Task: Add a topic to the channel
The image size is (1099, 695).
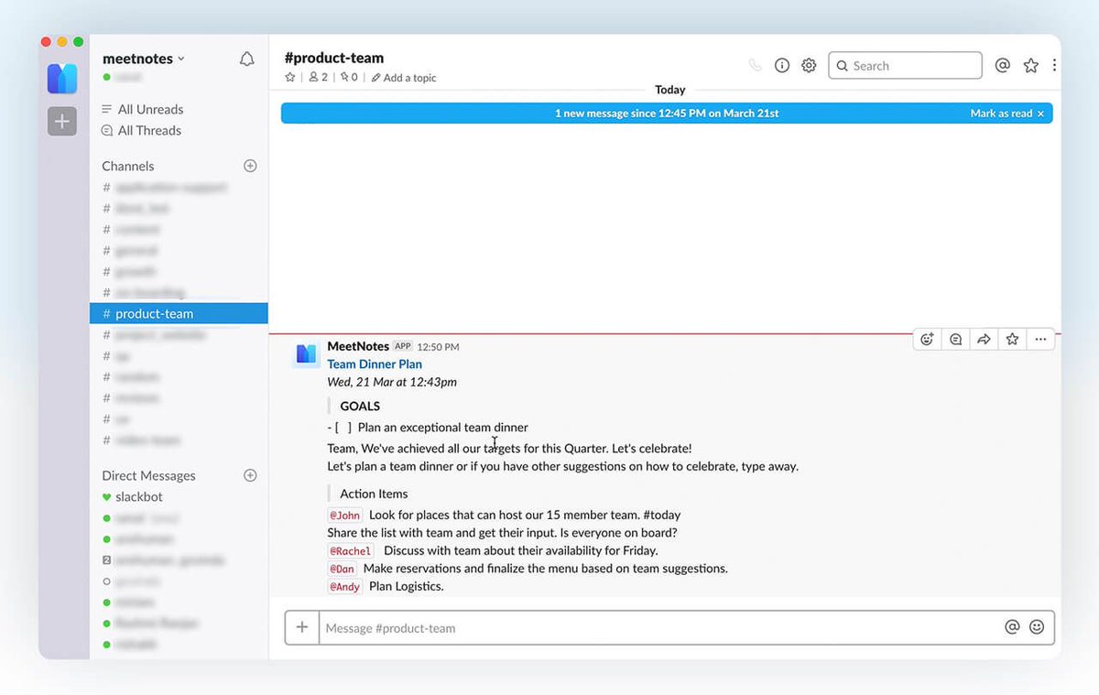Action: [x=404, y=78]
